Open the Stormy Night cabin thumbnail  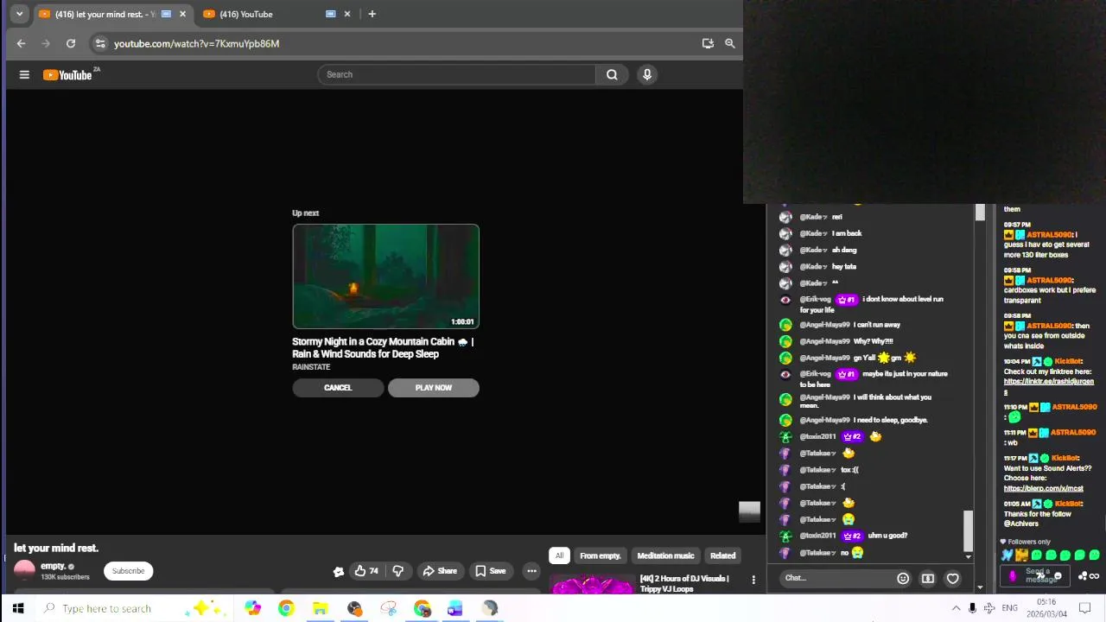(x=385, y=276)
